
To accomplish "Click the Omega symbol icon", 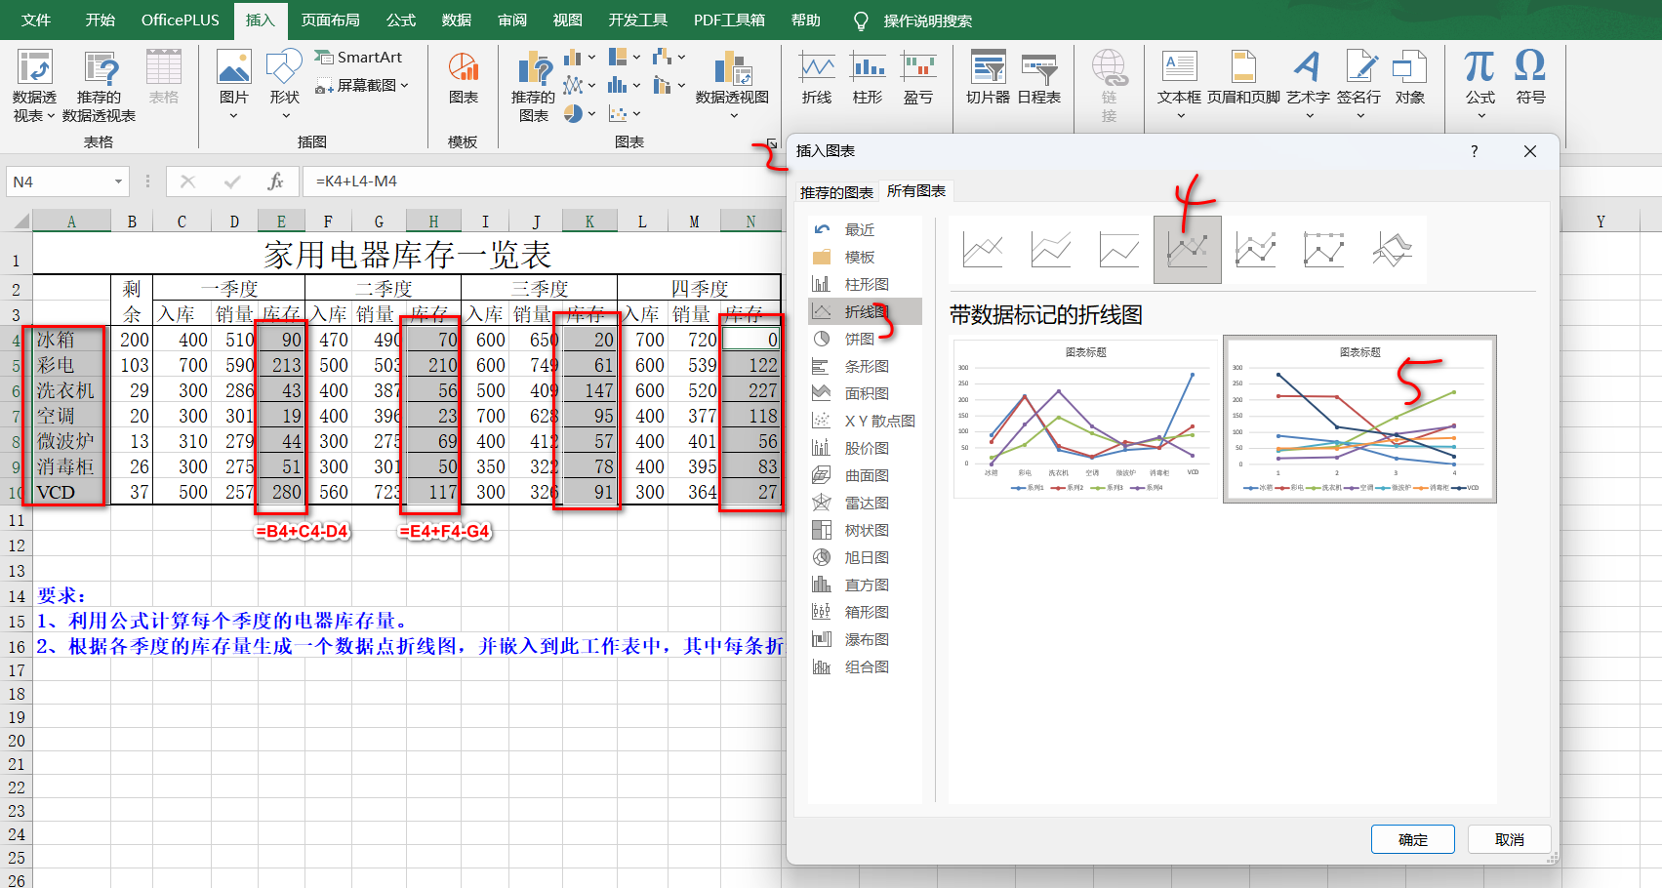I will click(x=1529, y=77).
